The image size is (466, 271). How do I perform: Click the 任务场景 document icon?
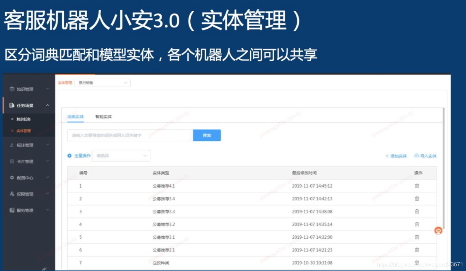(12, 105)
